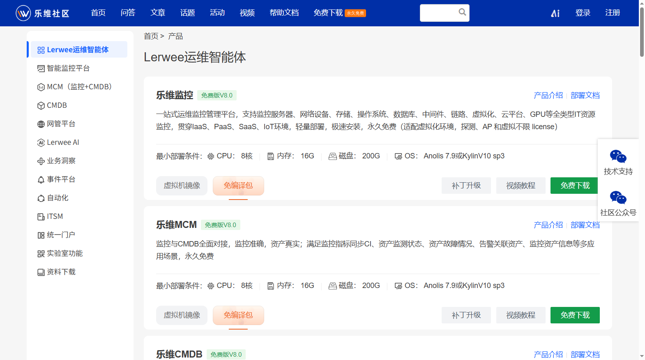Screen dimensions: 645x360
Task: Open 话题 in top navigation
Action: point(188,13)
